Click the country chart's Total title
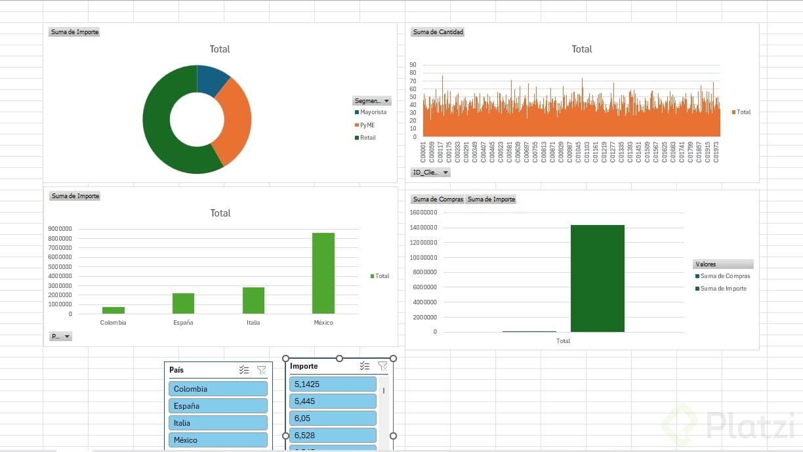Image resolution: width=803 pixels, height=452 pixels. [220, 213]
